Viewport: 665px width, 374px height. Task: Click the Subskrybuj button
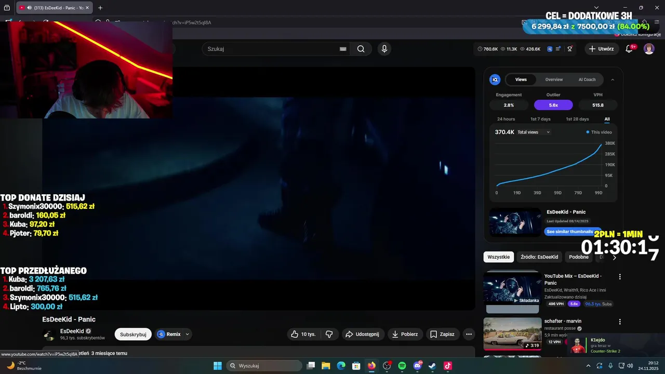tap(133, 334)
